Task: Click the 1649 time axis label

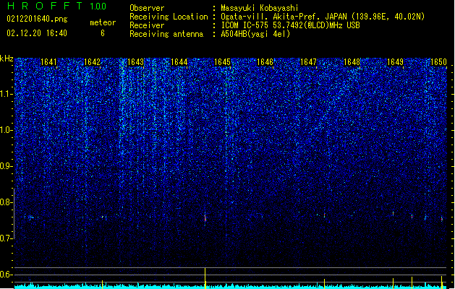Action: coord(395,62)
